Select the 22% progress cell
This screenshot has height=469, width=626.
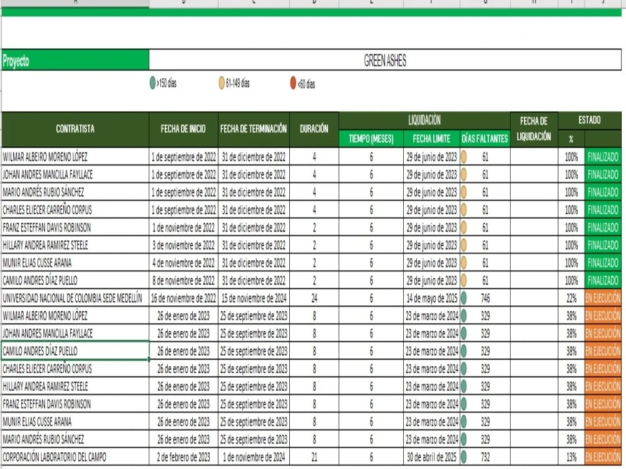tap(572, 298)
